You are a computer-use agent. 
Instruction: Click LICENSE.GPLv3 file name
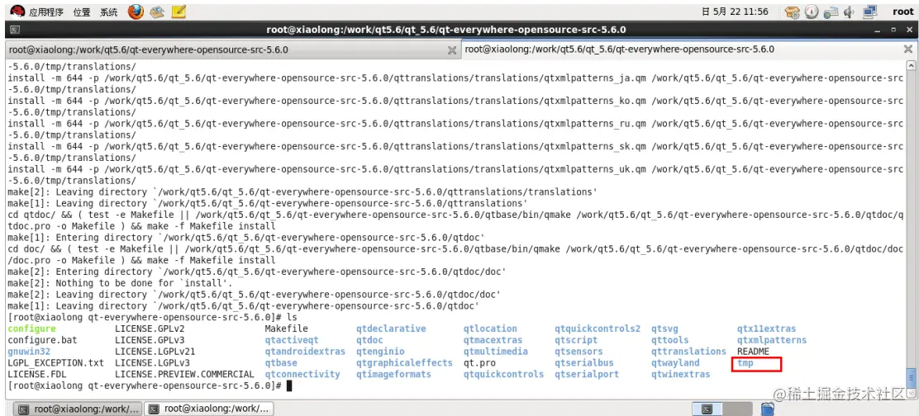click(x=150, y=340)
